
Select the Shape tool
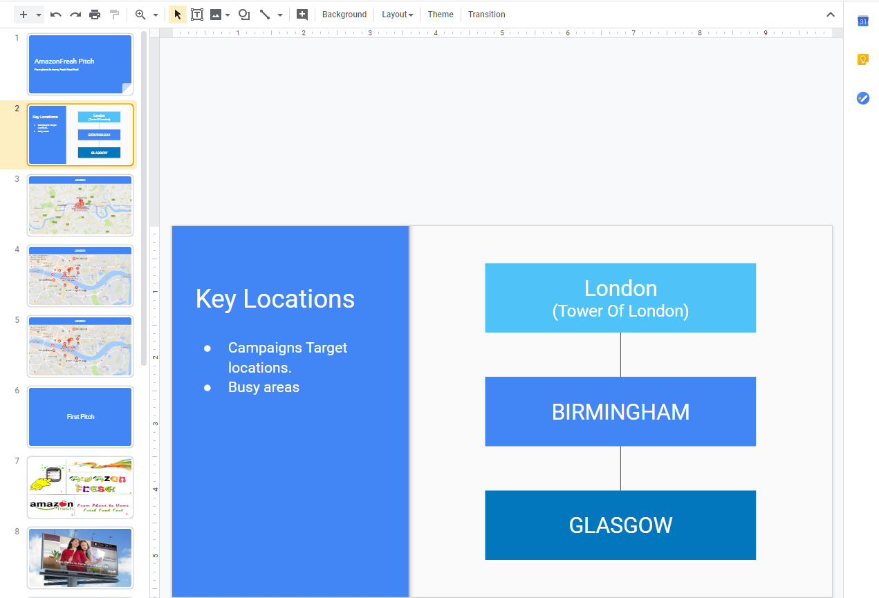tap(244, 15)
